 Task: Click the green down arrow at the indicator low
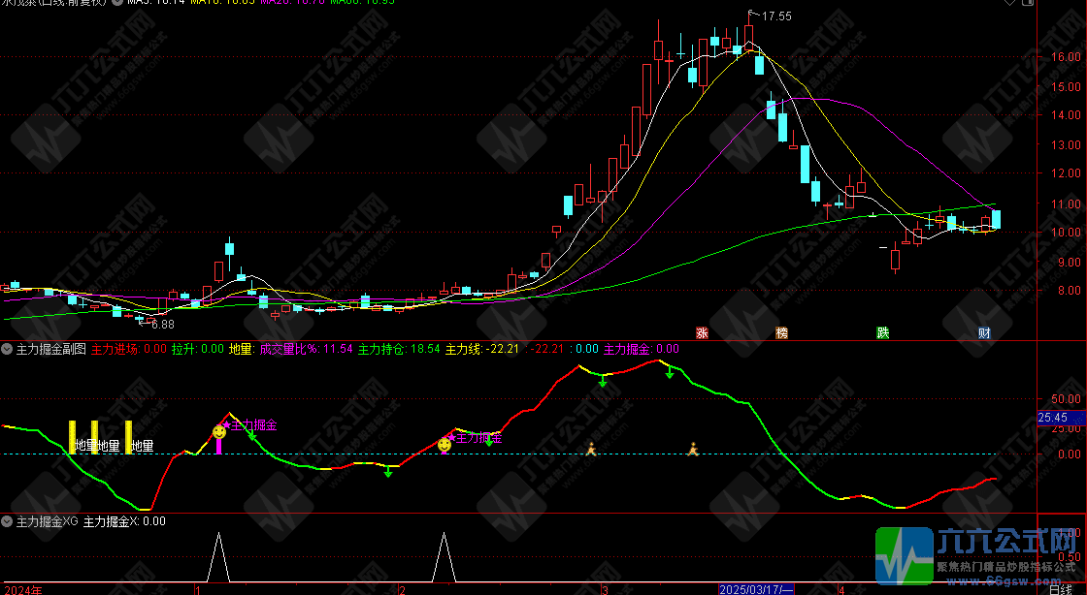388,472
